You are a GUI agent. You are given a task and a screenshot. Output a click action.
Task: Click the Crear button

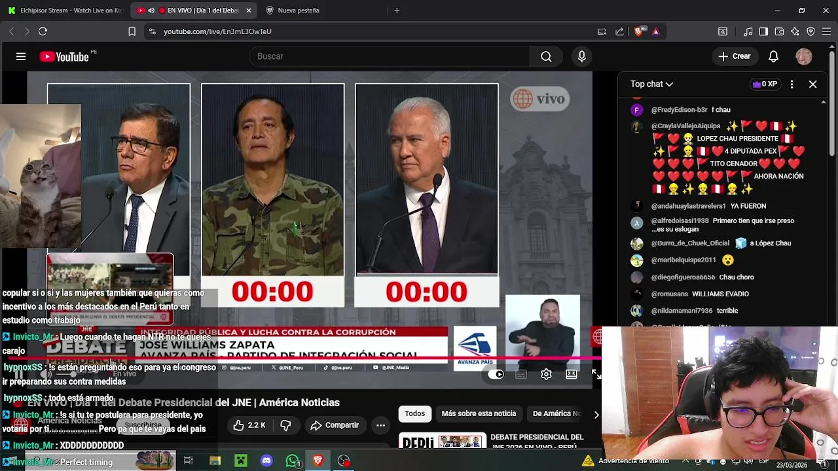point(734,57)
